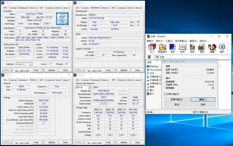Click the 圖片 pictures icon in WinRAR list
233x146 pixels.
148,90
